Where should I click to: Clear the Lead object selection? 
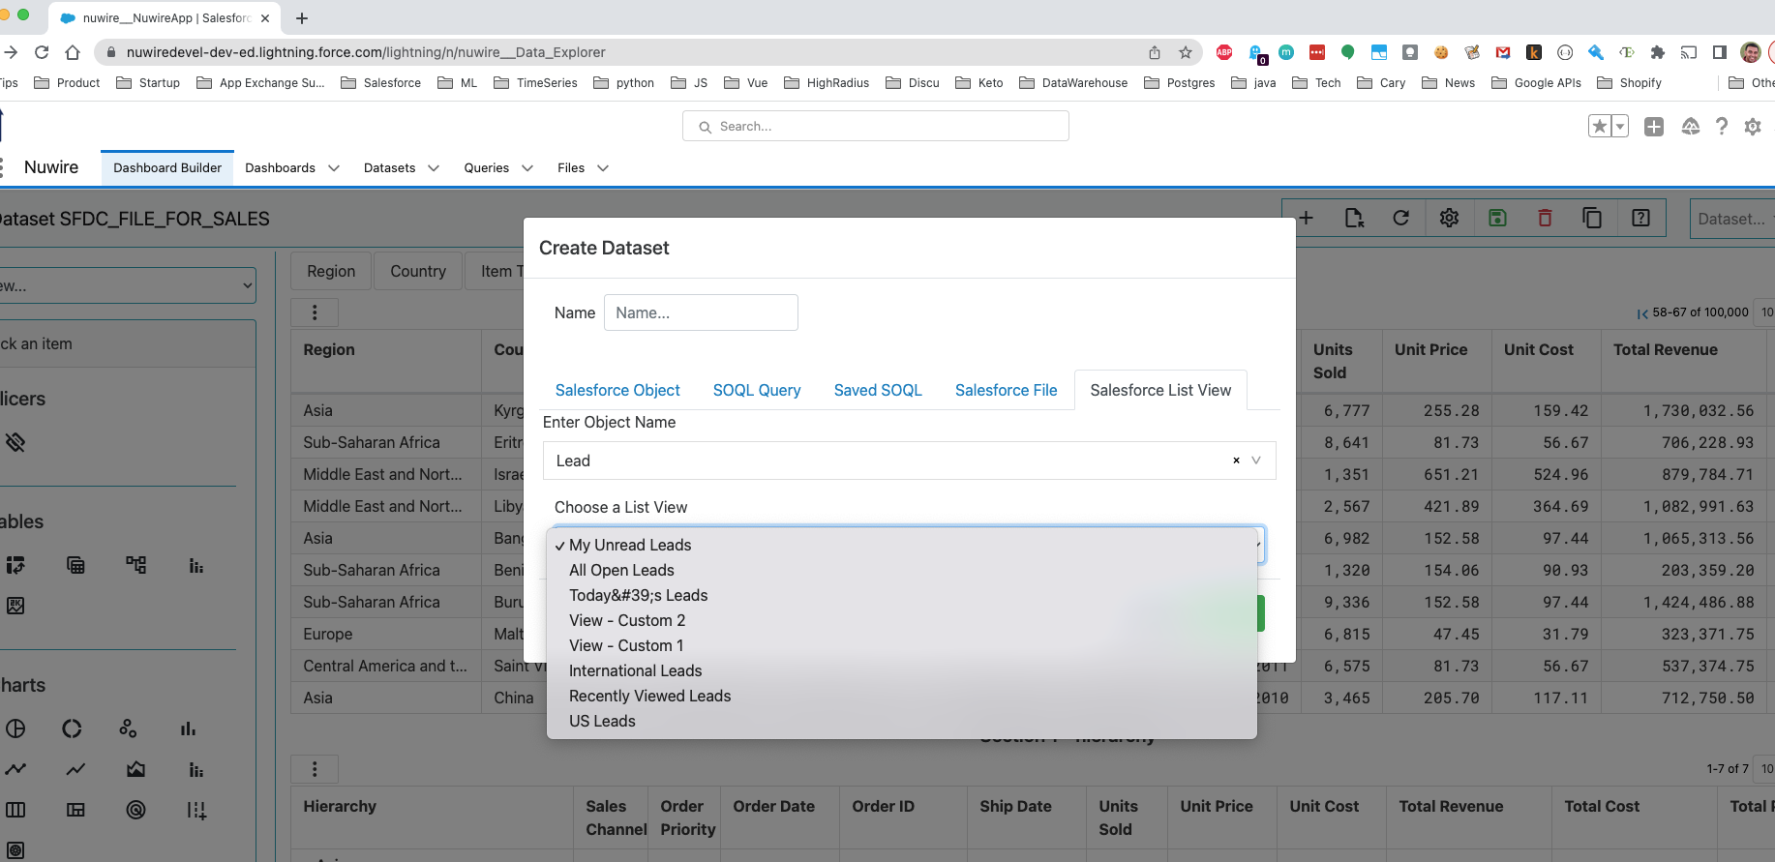1236,461
